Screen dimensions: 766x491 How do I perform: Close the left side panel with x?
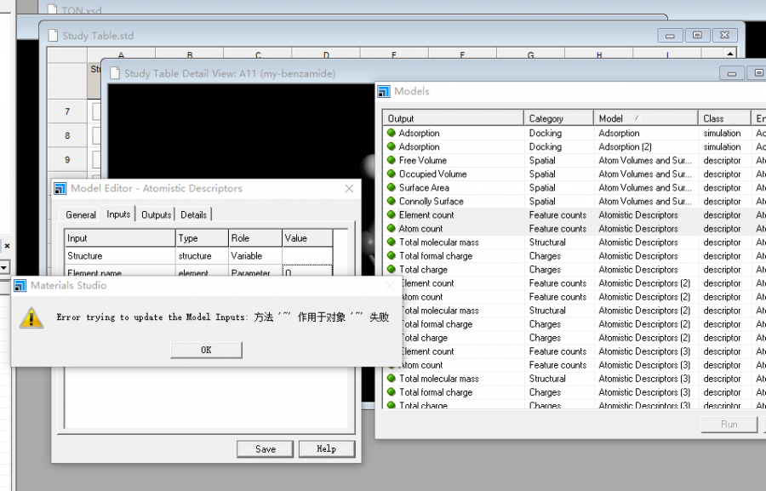tap(7, 246)
